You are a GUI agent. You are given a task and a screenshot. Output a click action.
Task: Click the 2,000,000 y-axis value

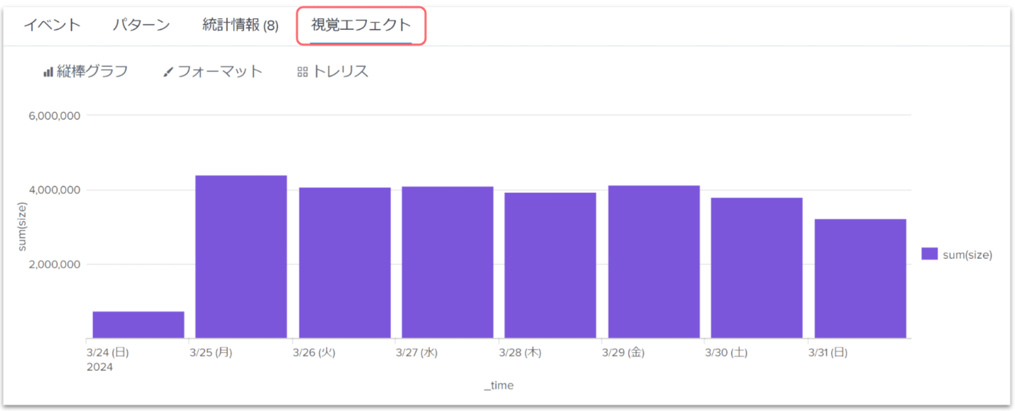click(54, 265)
